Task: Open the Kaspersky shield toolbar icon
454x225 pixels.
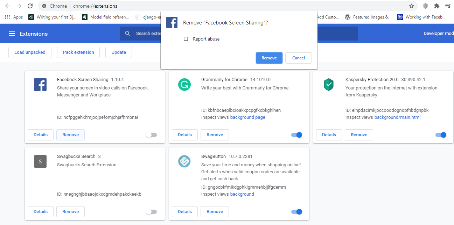Action: coord(426,6)
